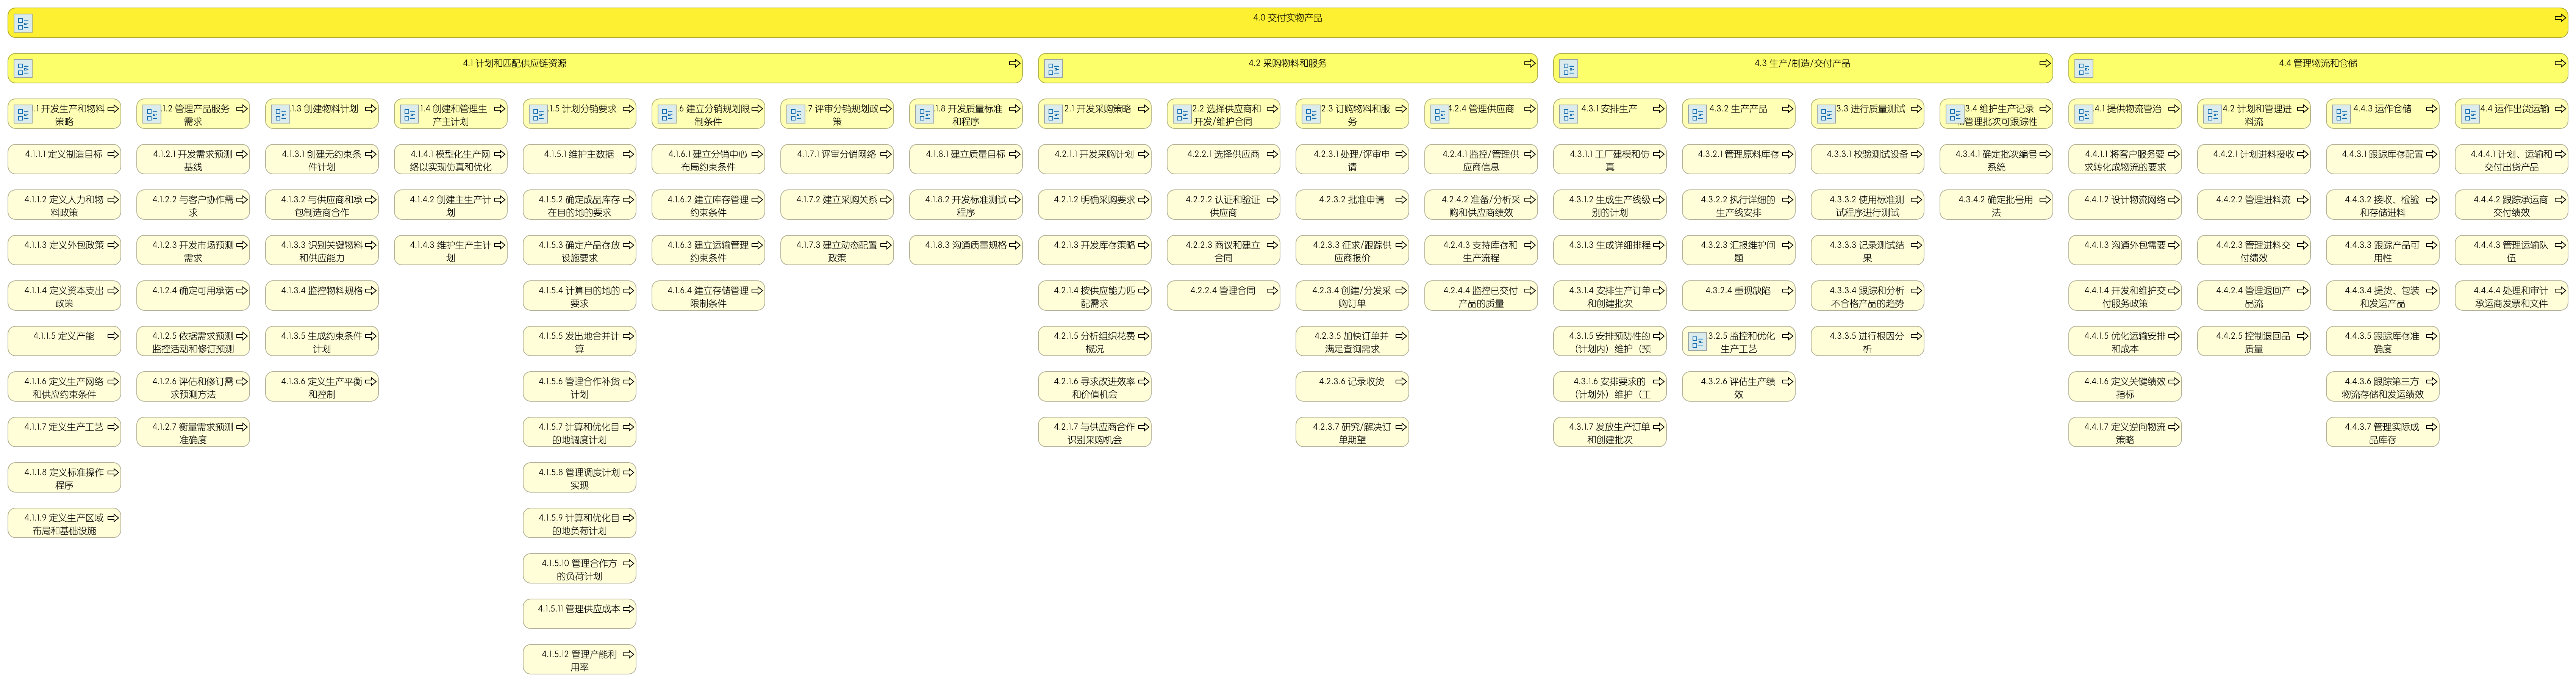Click sub-diagram icon on 计划和管理进料流 node

[2213, 114]
